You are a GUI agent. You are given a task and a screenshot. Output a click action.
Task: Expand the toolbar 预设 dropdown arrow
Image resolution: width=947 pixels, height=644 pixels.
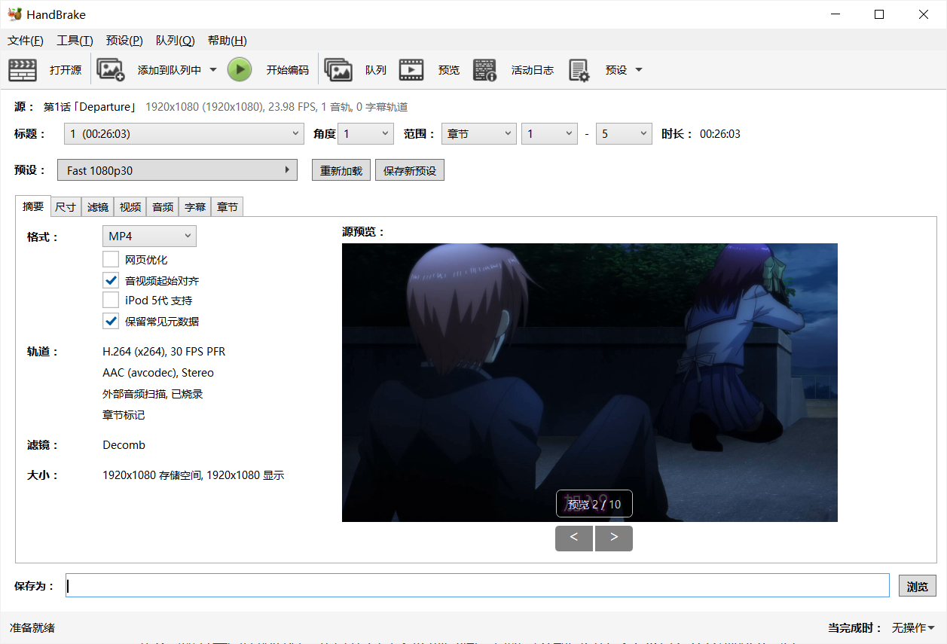(x=639, y=70)
